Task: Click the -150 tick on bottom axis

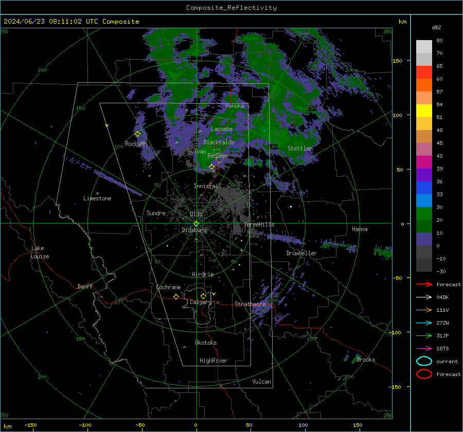Action: pyautogui.click(x=30, y=425)
